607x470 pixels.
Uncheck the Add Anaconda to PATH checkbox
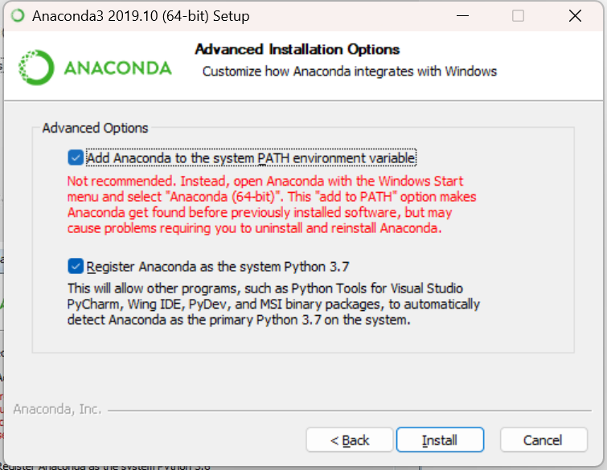76,157
